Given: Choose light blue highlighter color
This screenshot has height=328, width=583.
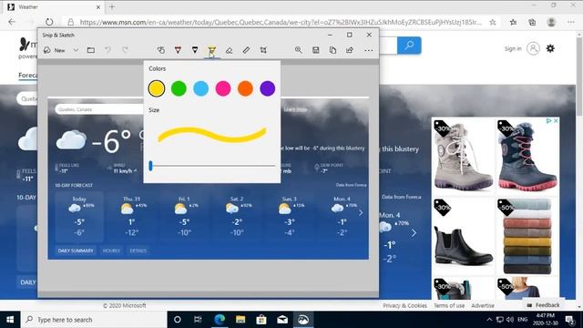Looking at the screenshot, I should click(x=200, y=88).
